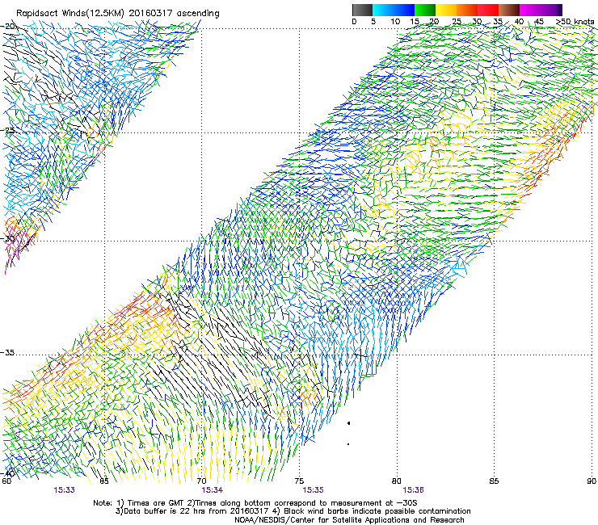
Task: Click the legend label '25'
Action: click(456, 22)
